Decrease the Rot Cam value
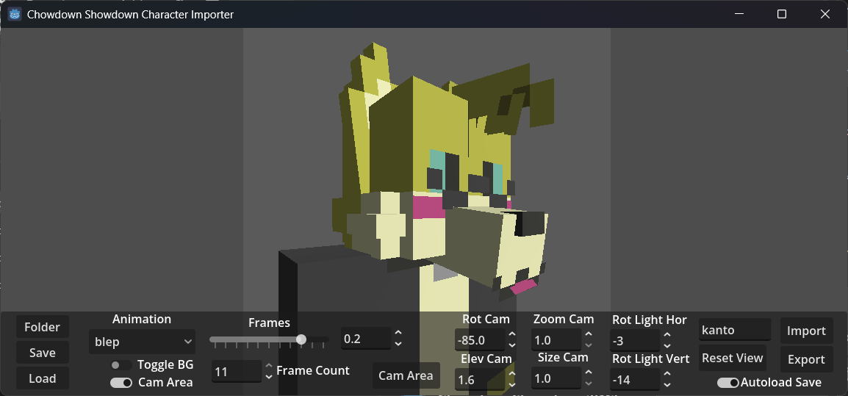The image size is (848, 396). click(511, 345)
